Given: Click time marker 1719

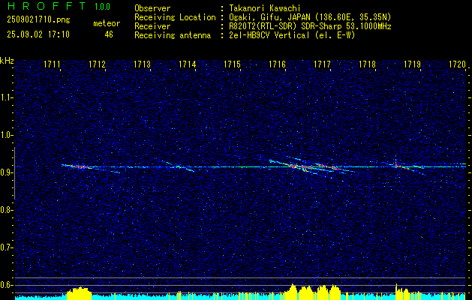Looking at the screenshot, I should pyautogui.click(x=413, y=64).
